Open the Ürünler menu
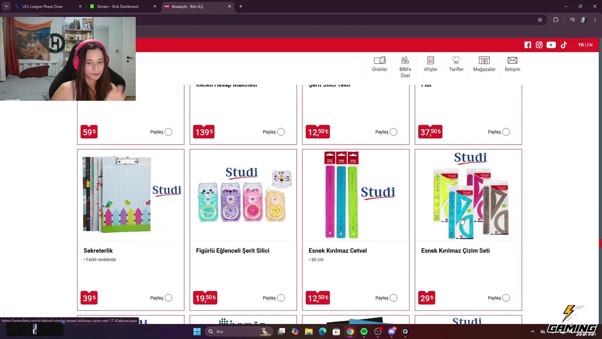 click(x=380, y=64)
